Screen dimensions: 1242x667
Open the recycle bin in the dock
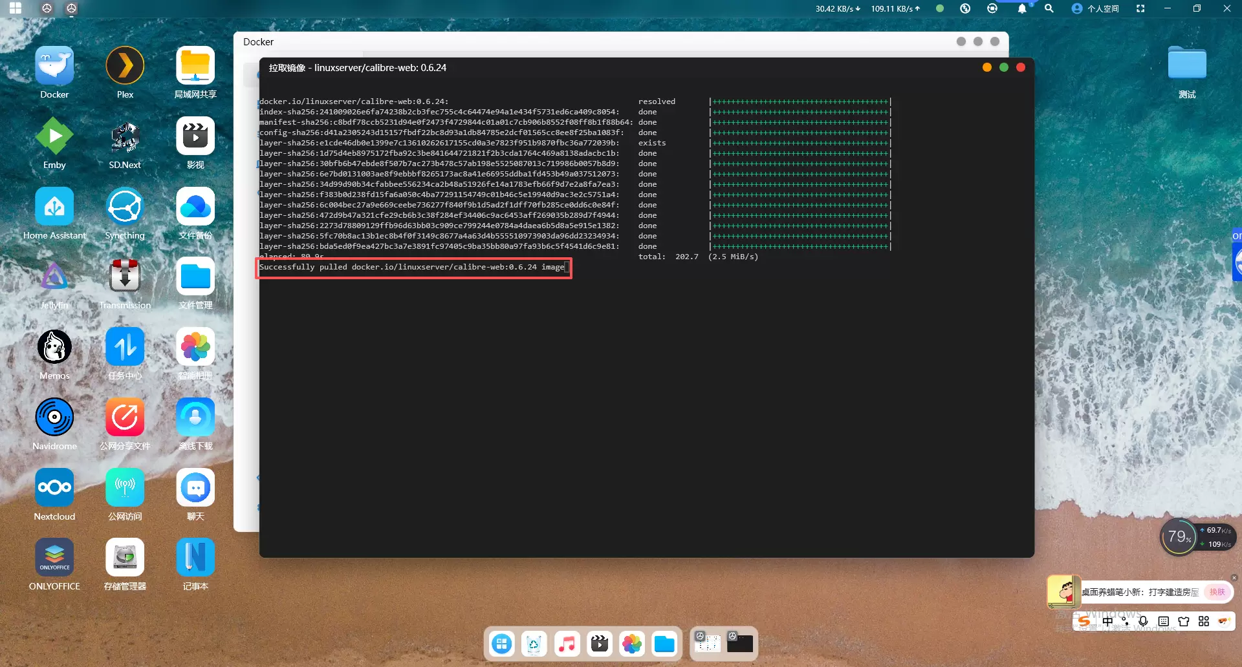pos(534,644)
